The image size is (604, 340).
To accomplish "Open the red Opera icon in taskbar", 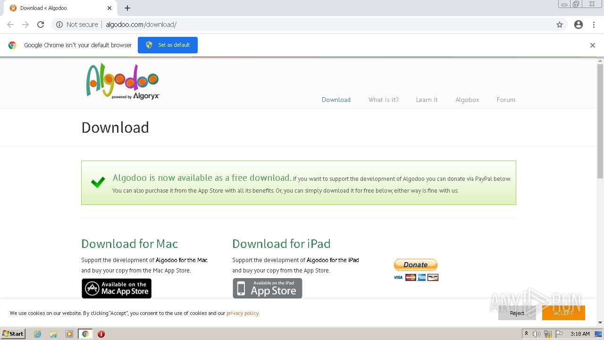I will tap(101, 334).
